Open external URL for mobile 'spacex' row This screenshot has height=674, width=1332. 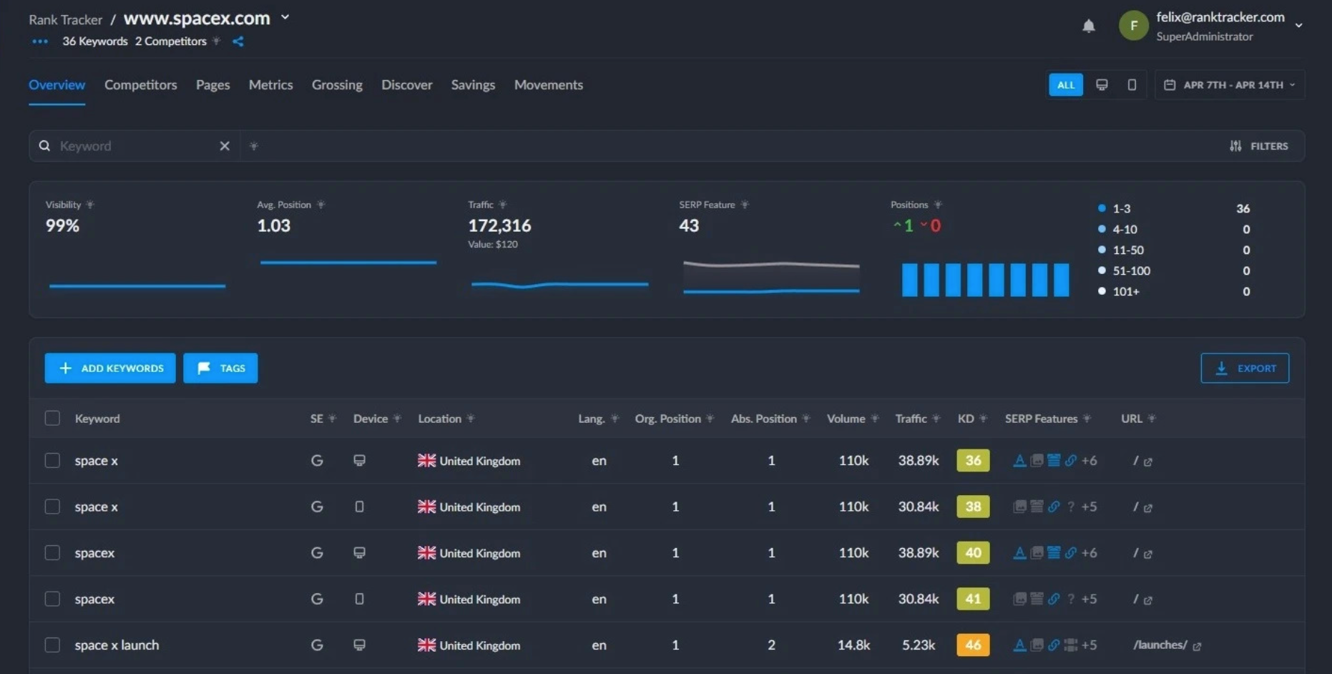1148,600
